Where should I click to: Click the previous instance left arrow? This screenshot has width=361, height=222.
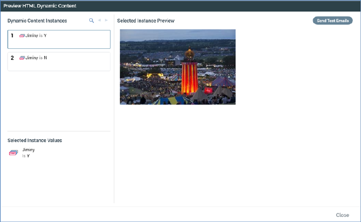(100, 20)
